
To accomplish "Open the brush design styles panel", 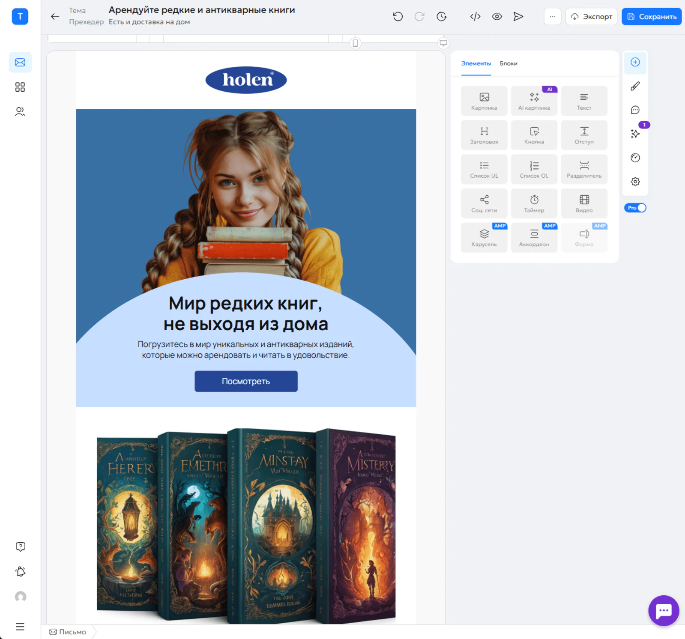I will [635, 87].
